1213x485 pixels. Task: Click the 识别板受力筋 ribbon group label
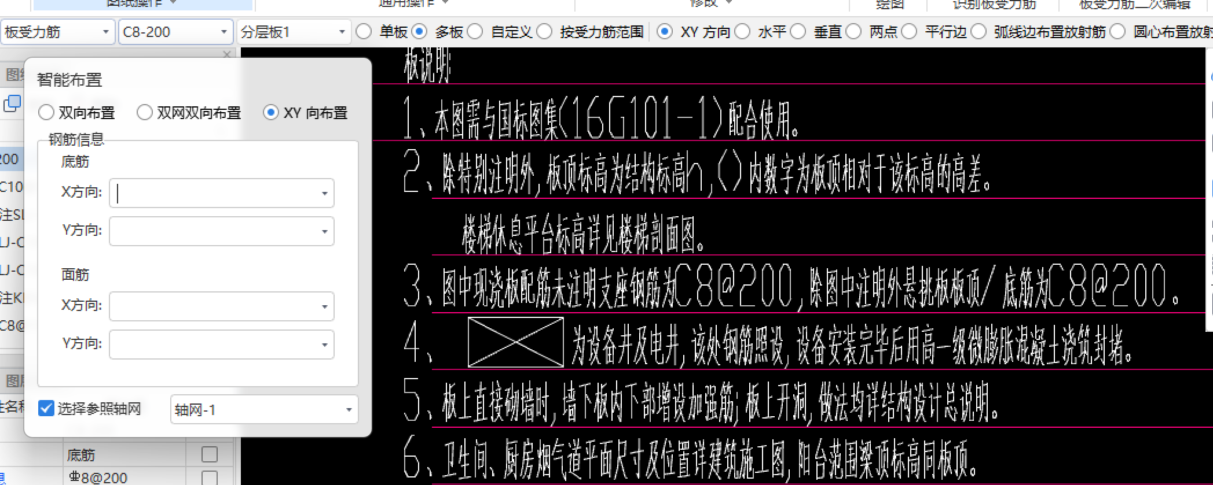[x=994, y=4]
